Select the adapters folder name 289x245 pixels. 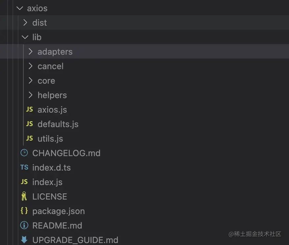55,52
